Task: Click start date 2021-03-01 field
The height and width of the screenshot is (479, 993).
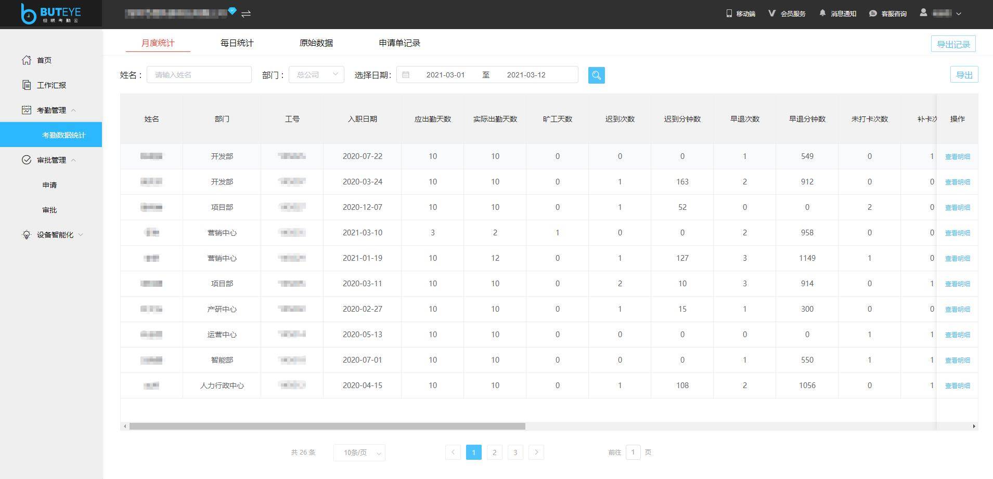Action: [445, 75]
